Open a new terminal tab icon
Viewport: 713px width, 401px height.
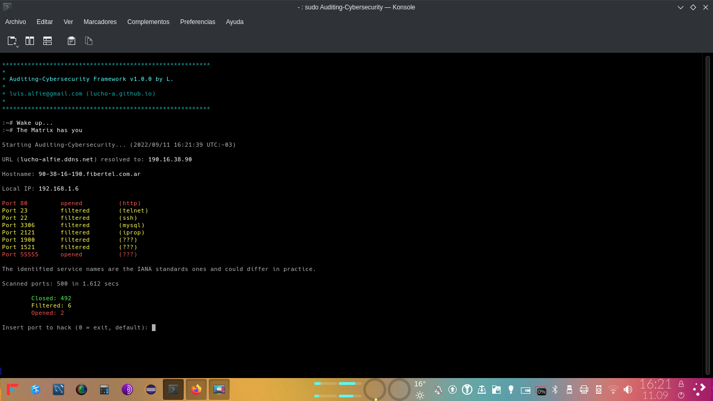click(11, 40)
